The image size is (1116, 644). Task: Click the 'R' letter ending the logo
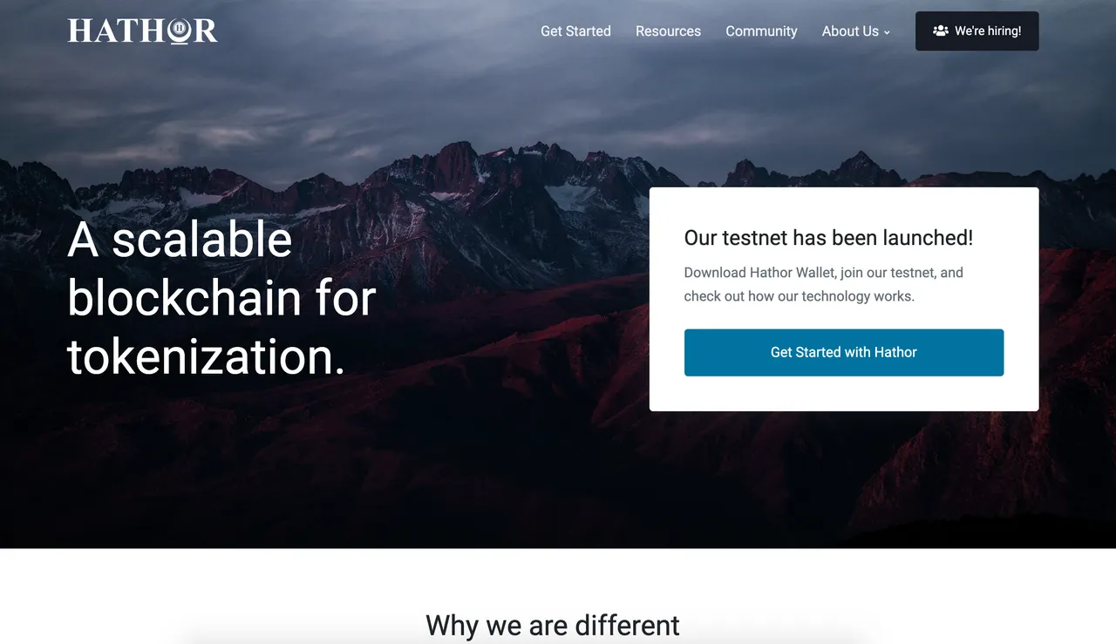pyautogui.click(x=206, y=31)
